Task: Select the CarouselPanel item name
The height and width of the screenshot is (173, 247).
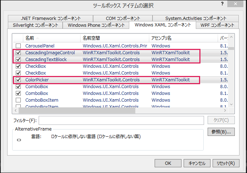Action: [40, 46]
